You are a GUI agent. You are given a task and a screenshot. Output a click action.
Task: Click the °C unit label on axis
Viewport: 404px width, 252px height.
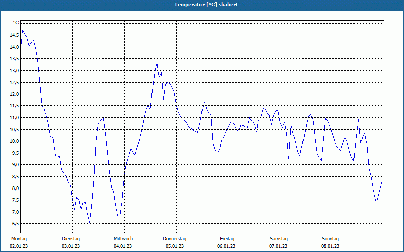click(x=16, y=23)
